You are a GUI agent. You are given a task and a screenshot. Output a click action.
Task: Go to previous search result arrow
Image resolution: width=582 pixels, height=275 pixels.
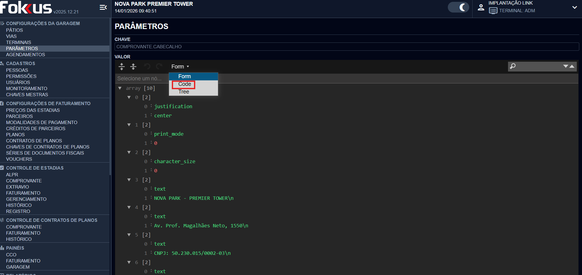[572, 66]
